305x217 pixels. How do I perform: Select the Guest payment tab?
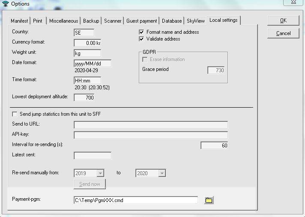[142, 21]
